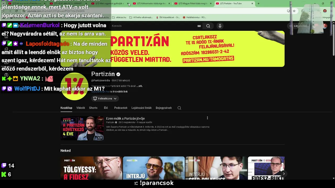Click the browser address bar URL
The width and height of the screenshot is (335, 188).
coord(56,11)
